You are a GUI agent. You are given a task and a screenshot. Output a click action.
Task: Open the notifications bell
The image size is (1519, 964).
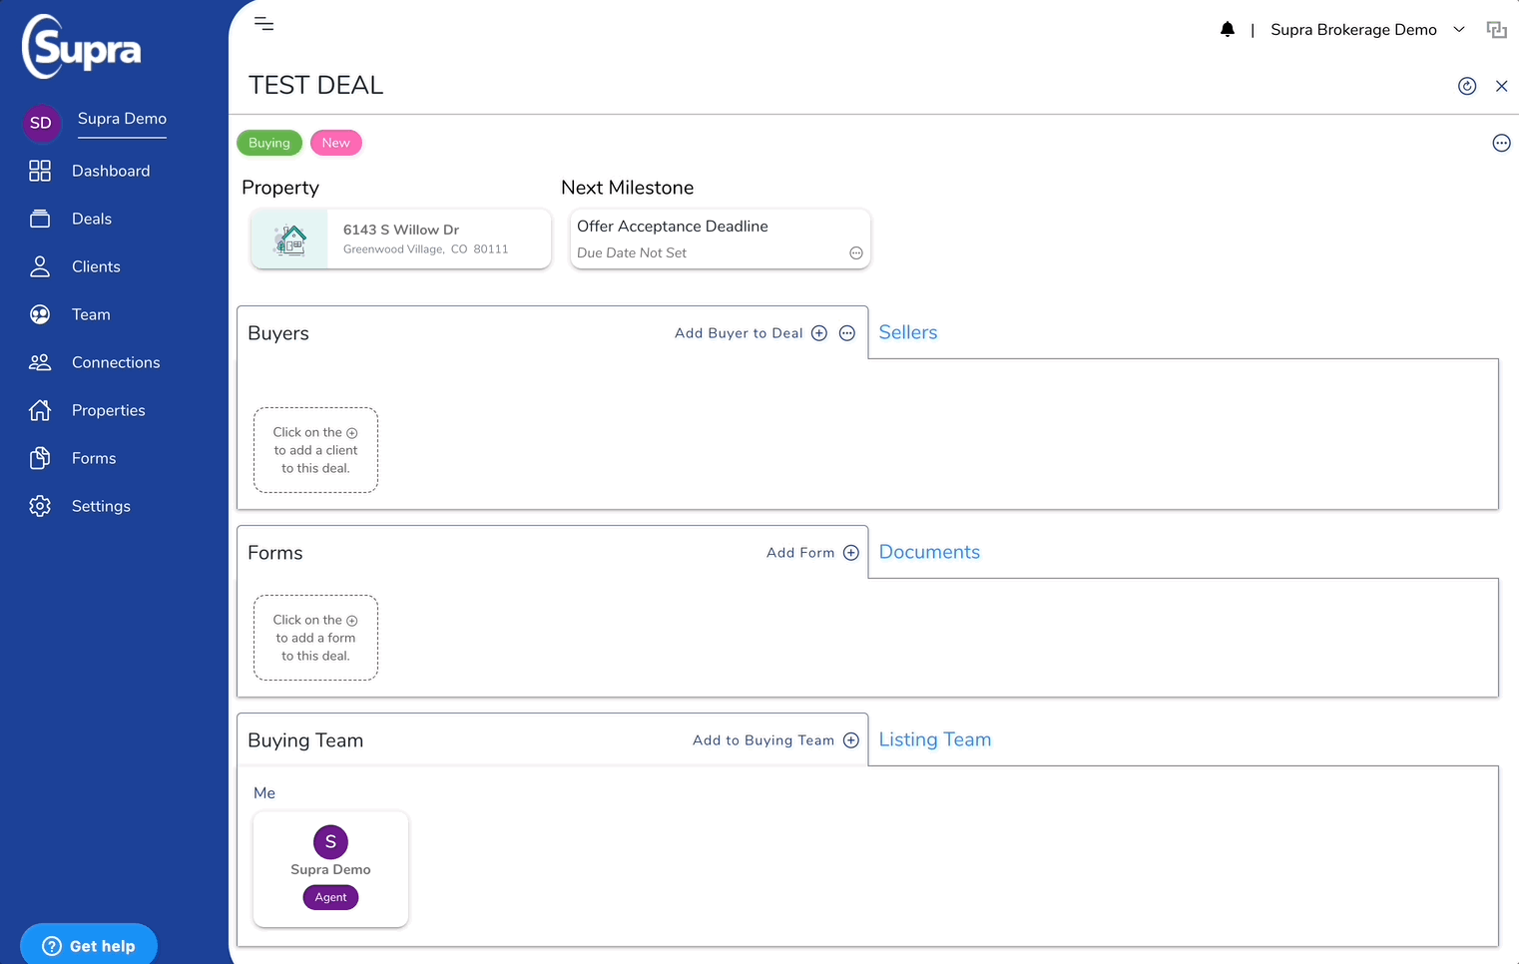click(x=1228, y=30)
